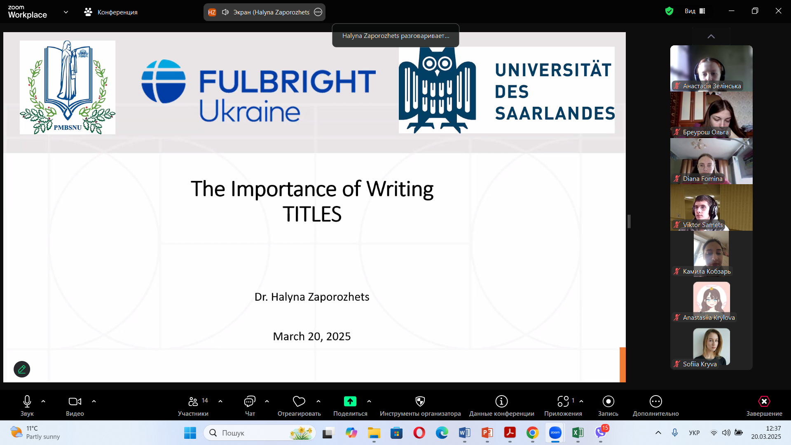Select Anastasiia Krylova video tile
Screen dimensions: 791x445
[x=711, y=300]
